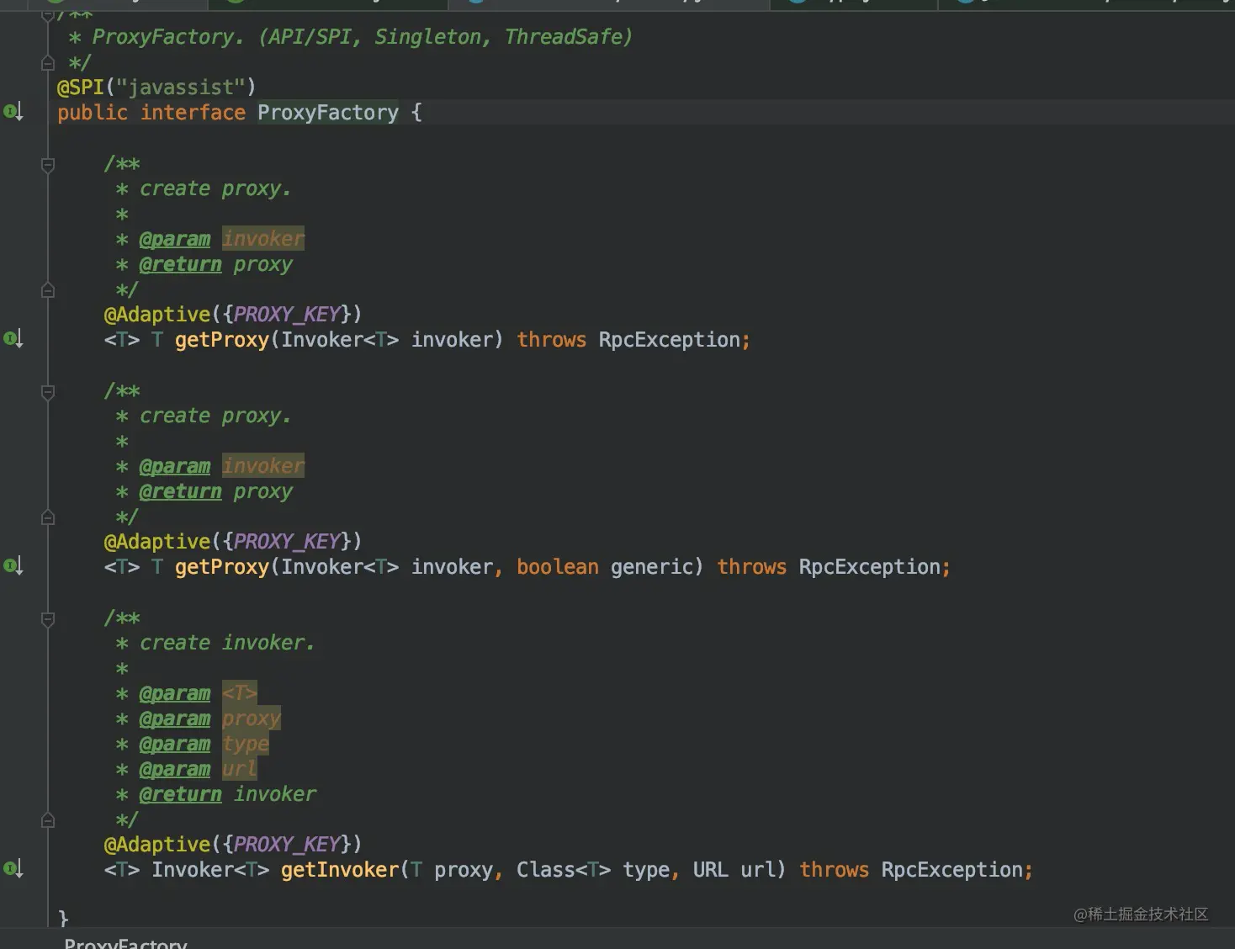
Task: Click the 'public' keyword
Action: [93, 113]
